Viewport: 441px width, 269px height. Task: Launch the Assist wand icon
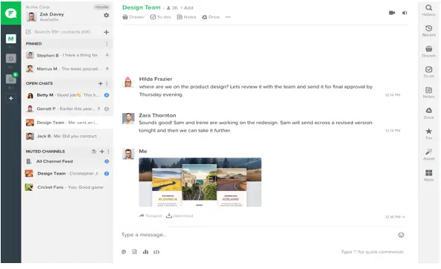coord(428,155)
